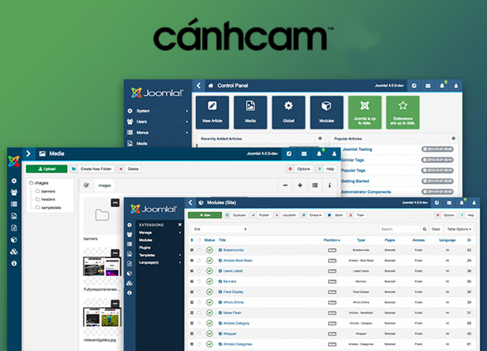The width and height of the screenshot is (487, 351).
Task: Click the 'Joomla is up to date' tile
Action: [x=365, y=113]
